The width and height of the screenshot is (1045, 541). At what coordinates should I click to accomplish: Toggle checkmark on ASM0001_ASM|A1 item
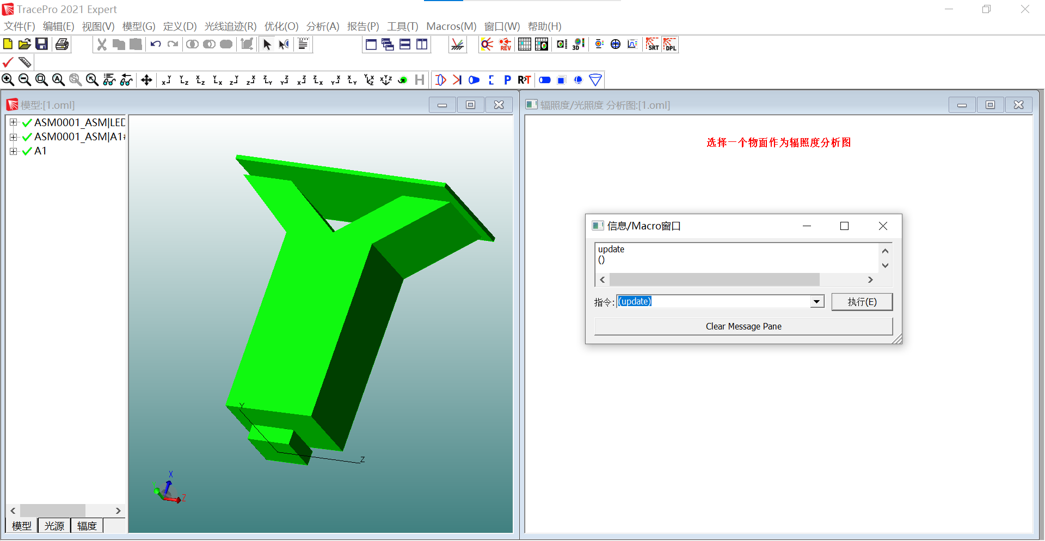coord(27,137)
